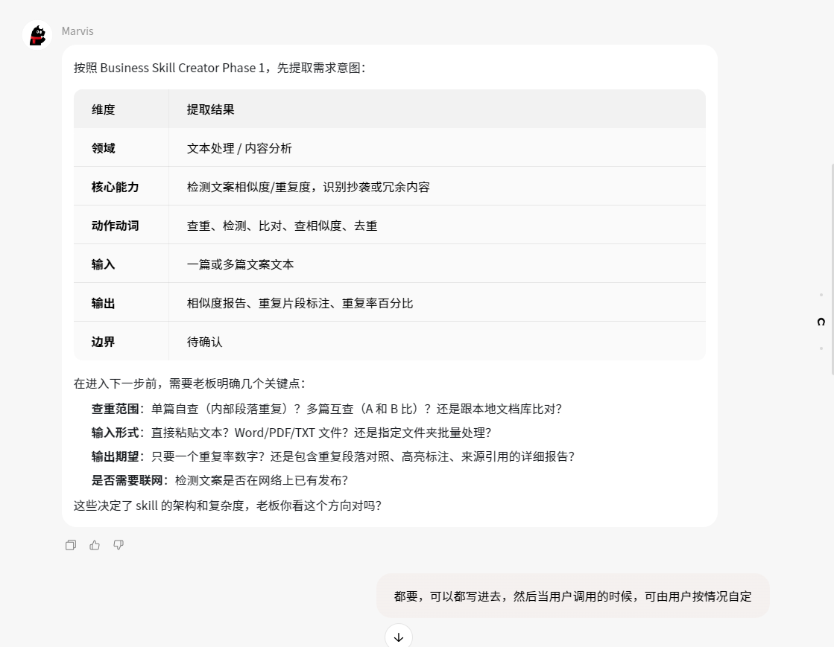
Task: Click the '查重范围' bold label
Action: 115,409
